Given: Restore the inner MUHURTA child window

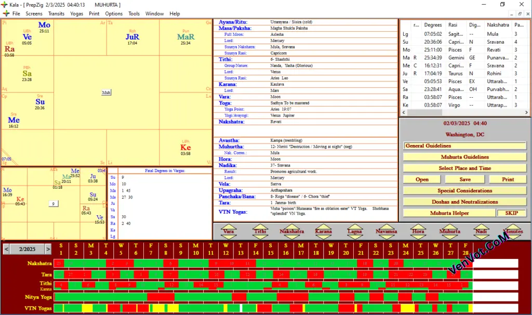Looking at the screenshot, I should [x=520, y=14].
